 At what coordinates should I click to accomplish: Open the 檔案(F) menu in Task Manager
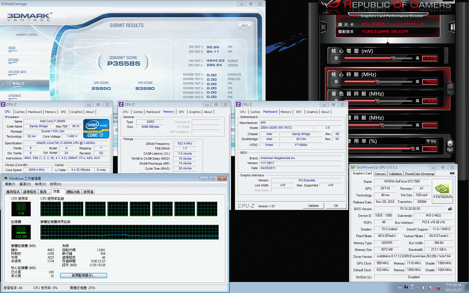click(x=10, y=184)
